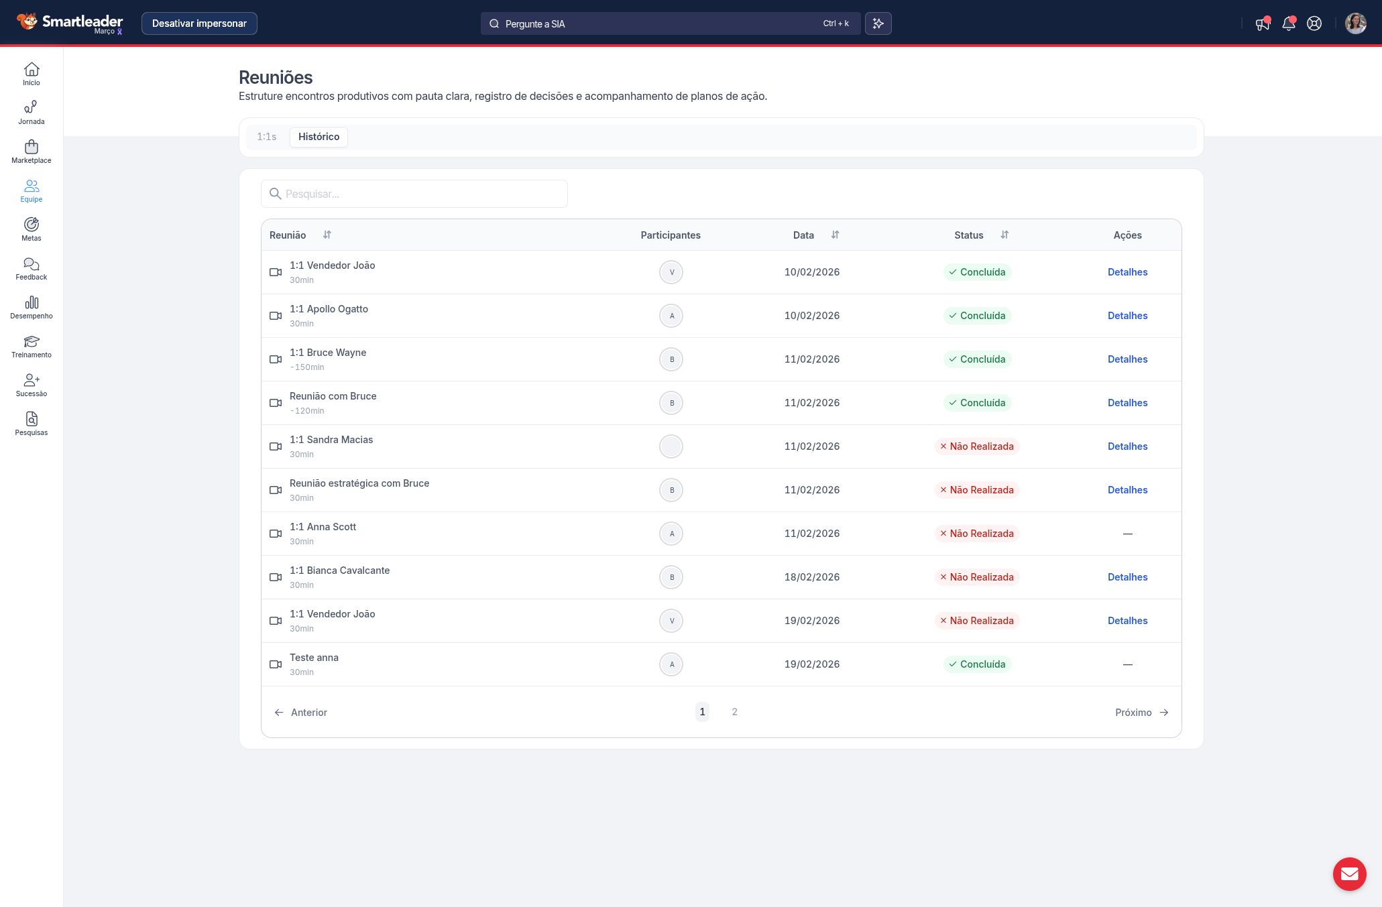Image resolution: width=1382 pixels, height=907 pixels.
Task: Select the Histórico tab
Action: click(x=319, y=137)
